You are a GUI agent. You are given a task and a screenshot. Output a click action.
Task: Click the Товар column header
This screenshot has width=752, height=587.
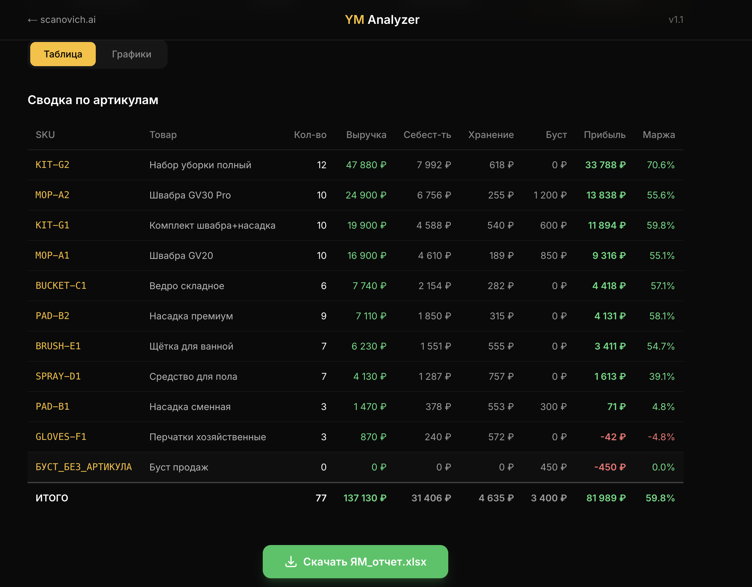[x=163, y=135]
